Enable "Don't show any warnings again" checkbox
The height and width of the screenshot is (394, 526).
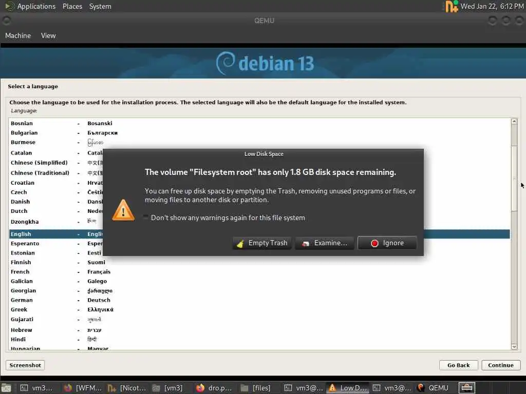coord(145,218)
